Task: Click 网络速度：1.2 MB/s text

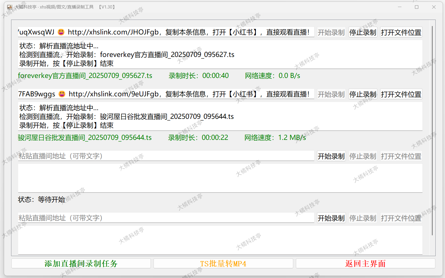Action: coord(275,138)
